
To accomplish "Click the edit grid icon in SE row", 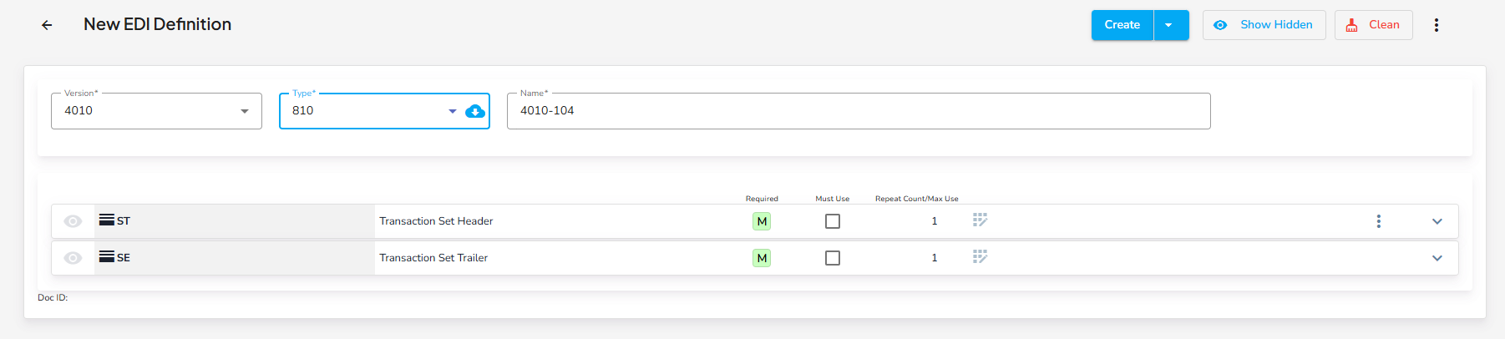I will (980, 257).
